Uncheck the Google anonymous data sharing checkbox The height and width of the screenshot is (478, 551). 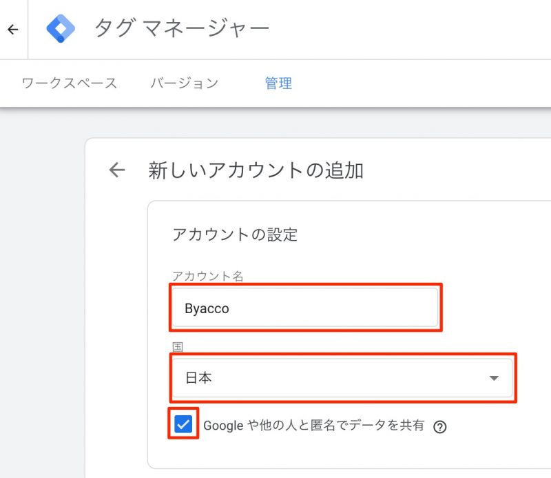click(x=183, y=425)
